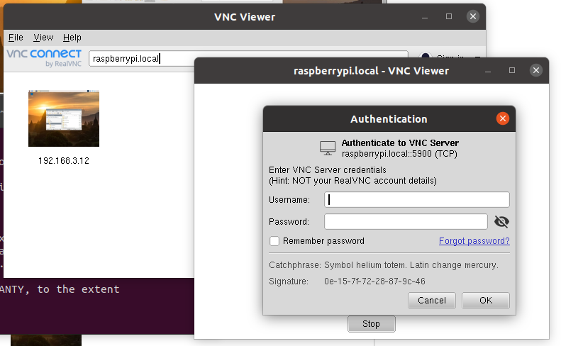Focus the Username input field
This screenshot has height=346, width=561.
coord(417,200)
